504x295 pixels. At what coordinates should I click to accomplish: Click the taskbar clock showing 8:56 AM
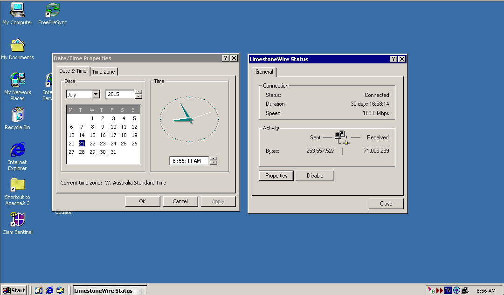tap(486, 291)
